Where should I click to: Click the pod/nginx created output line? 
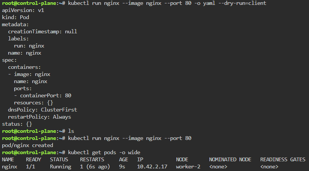coord(27,145)
